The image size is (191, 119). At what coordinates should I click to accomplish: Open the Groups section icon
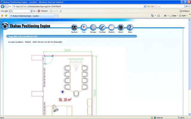pyautogui.click(x=93, y=28)
